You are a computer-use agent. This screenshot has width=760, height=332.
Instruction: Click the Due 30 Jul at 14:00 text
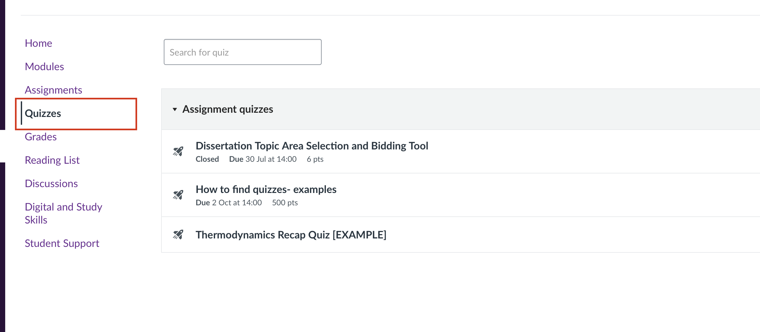263,159
